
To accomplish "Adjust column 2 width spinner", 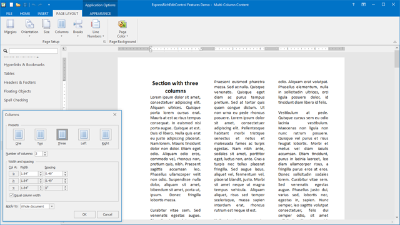I will coord(41,181).
